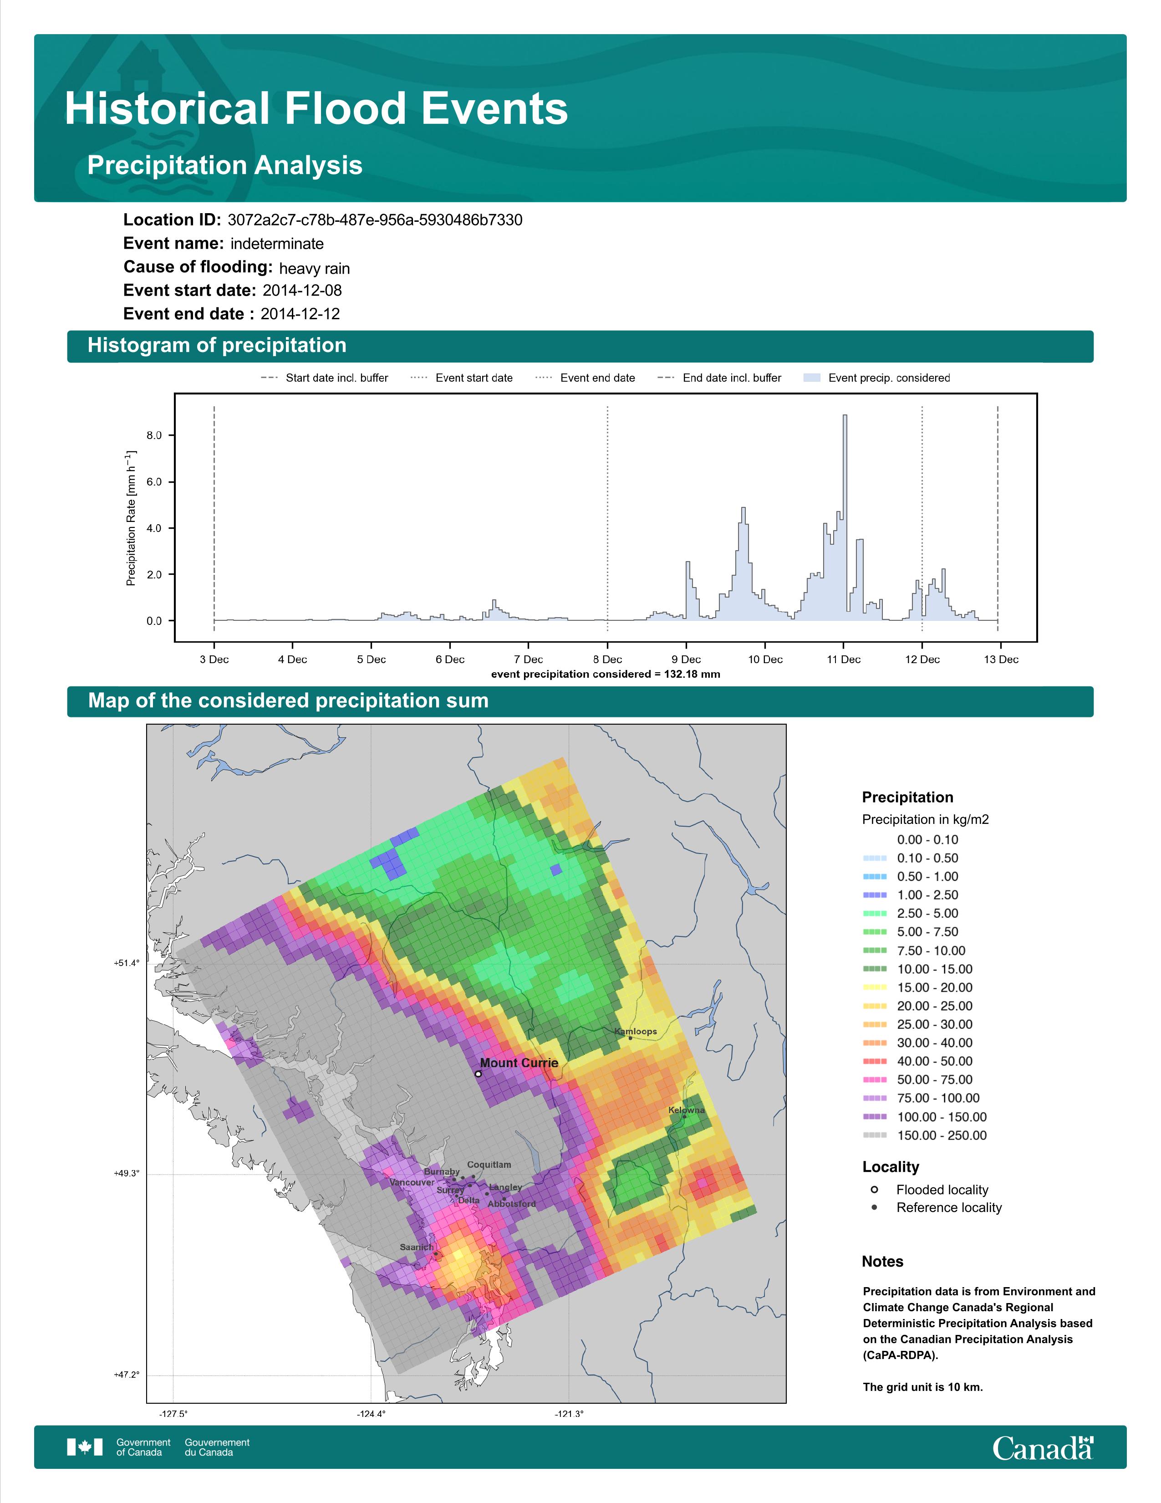1161x1503 pixels.
Task: Click the Kamloops reference locality dot
Action: 630,1038
